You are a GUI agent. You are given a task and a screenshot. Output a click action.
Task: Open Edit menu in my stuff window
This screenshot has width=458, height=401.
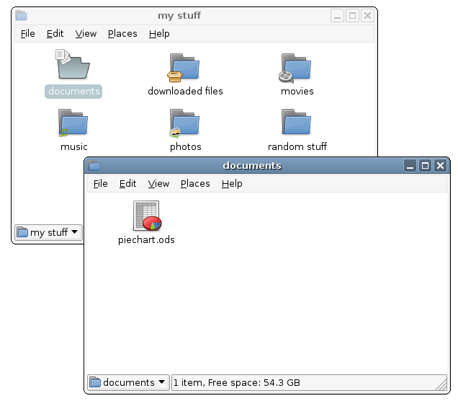click(x=55, y=34)
